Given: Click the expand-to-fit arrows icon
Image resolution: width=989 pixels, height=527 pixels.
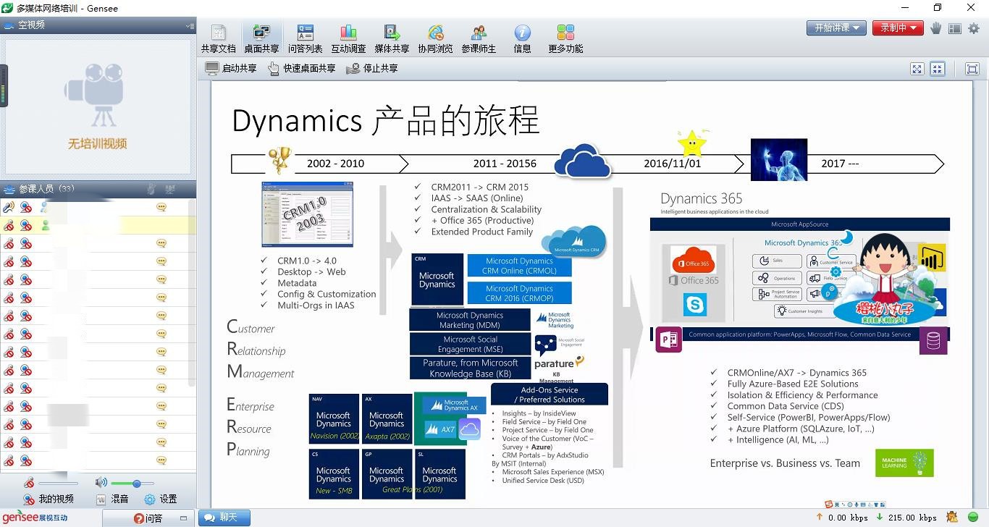Looking at the screenshot, I should pyautogui.click(x=917, y=69).
